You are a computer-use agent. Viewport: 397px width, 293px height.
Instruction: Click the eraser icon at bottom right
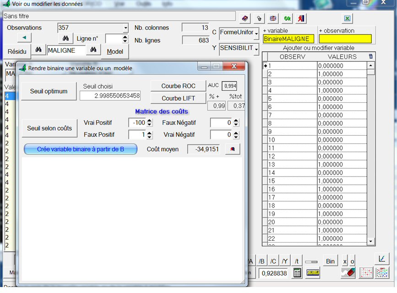[x=348, y=273]
